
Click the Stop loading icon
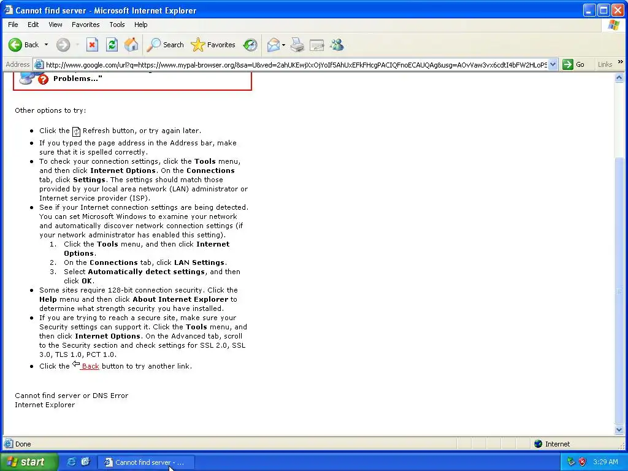(x=92, y=45)
